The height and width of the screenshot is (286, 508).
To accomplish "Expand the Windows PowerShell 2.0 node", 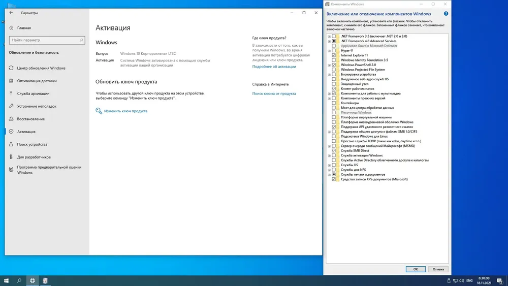I will point(329,65).
